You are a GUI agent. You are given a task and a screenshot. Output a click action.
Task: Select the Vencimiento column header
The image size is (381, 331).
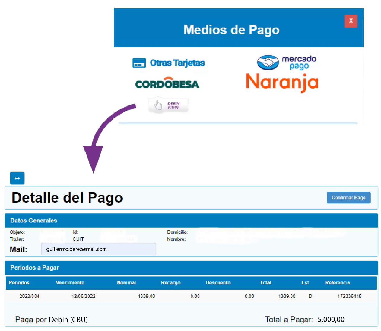tap(70, 283)
